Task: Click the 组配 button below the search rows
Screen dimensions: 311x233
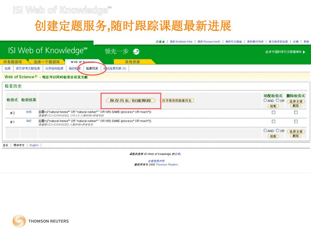Action: click(x=273, y=136)
